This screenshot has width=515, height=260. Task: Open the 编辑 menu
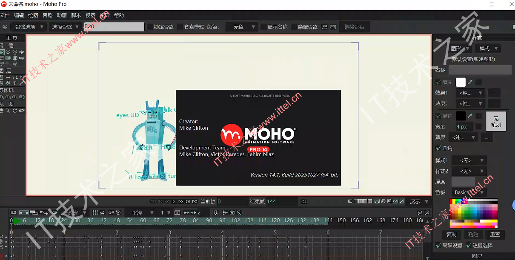click(x=19, y=15)
